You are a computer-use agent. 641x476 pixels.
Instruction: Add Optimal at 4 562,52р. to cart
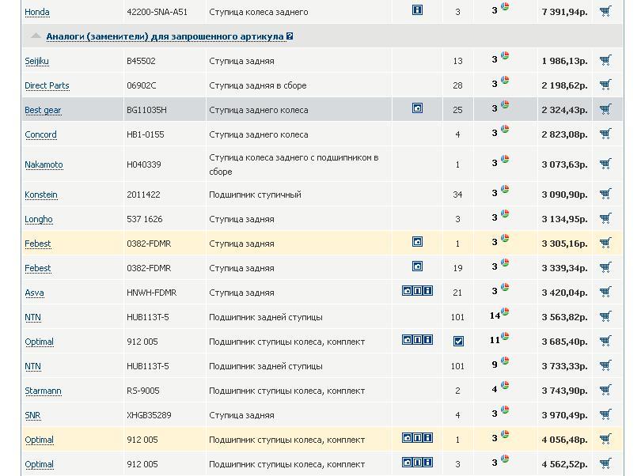[x=605, y=463]
